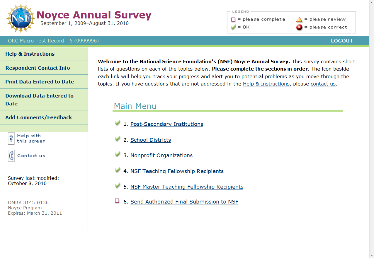This screenshot has width=374, height=258.
Task: Click the vertical scrollbar on the right
Action: pos(372,129)
